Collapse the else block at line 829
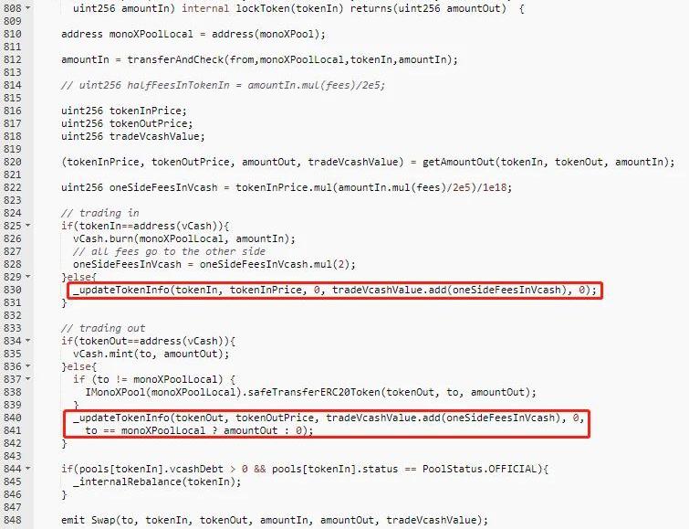The image size is (689, 529). 28,277
